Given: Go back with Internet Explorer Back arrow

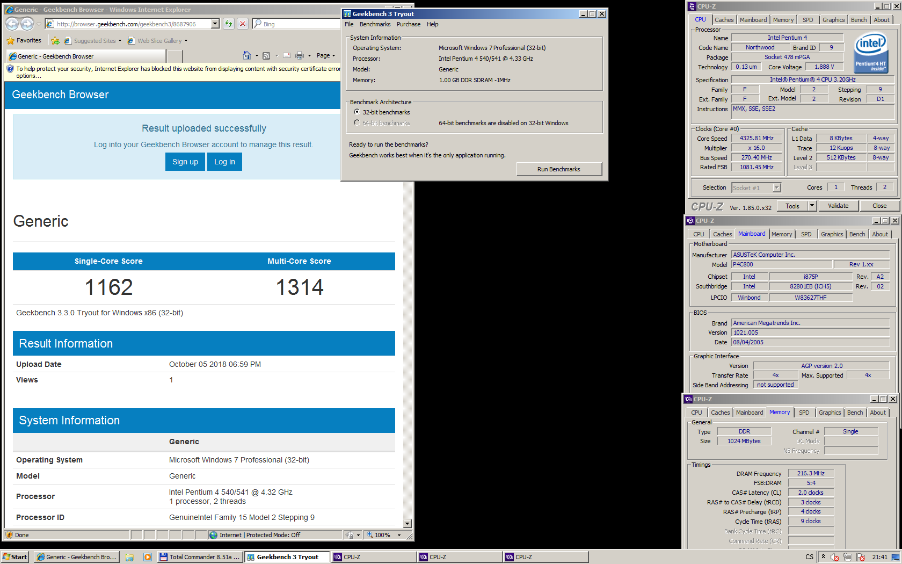Looking at the screenshot, I should pyautogui.click(x=12, y=24).
